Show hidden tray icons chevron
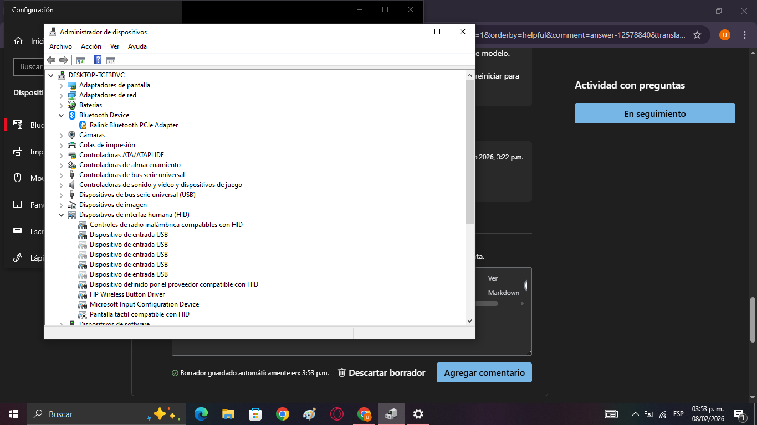 pyautogui.click(x=636, y=414)
